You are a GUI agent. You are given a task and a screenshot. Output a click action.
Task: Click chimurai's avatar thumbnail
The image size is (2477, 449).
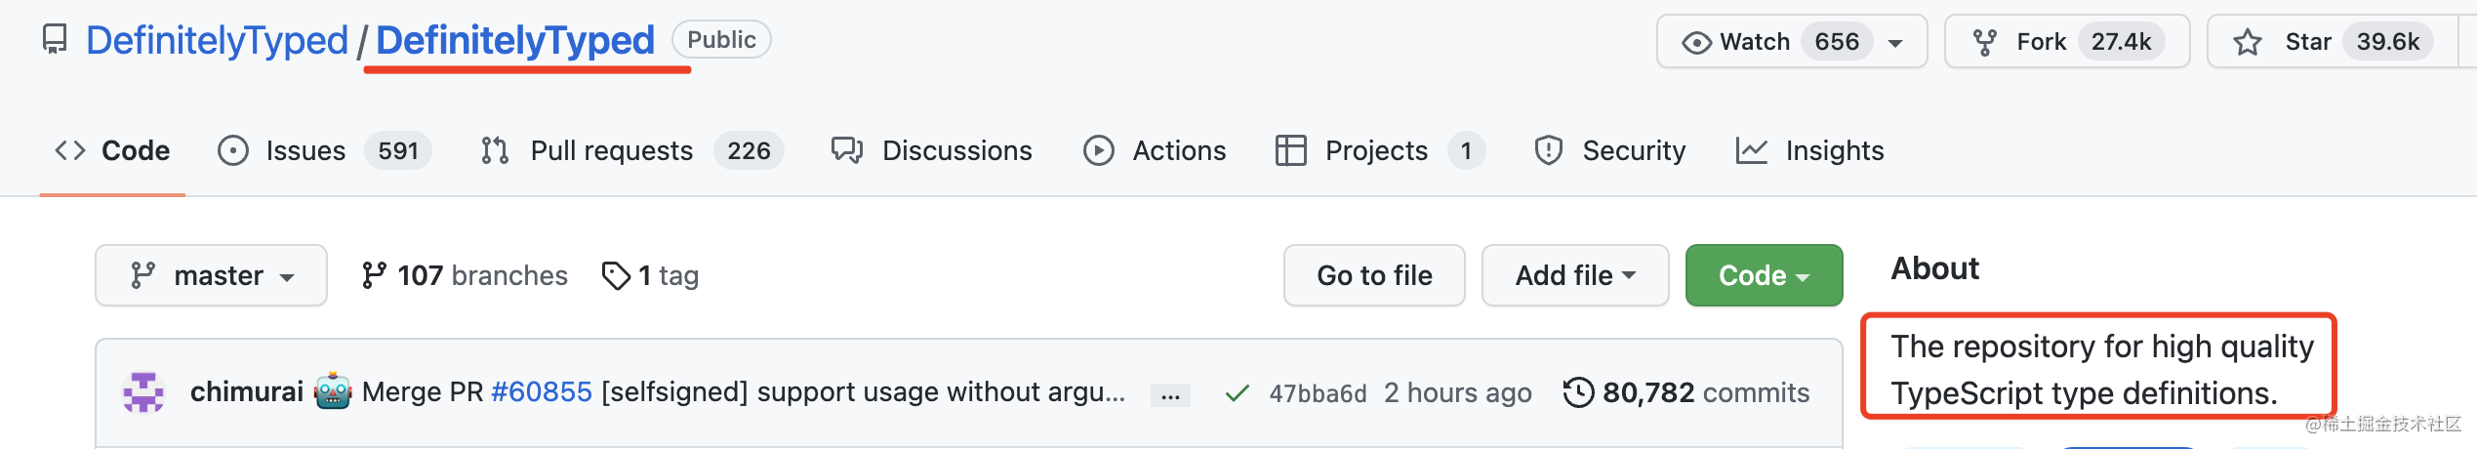coord(143,392)
